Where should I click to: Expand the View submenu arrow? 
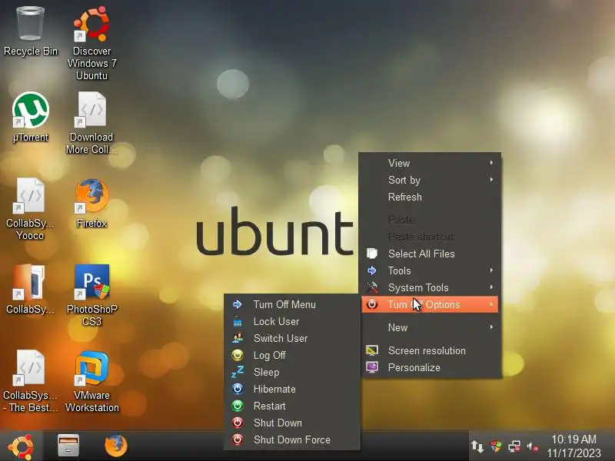[491, 163]
